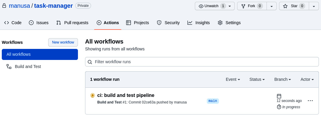This screenshot has height=116, width=321.
Task: Expand the Star lists dropdown arrow
Action: pyautogui.click(x=314, y=6)
